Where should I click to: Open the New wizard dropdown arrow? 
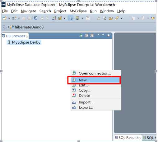click(x=9, y=18)
